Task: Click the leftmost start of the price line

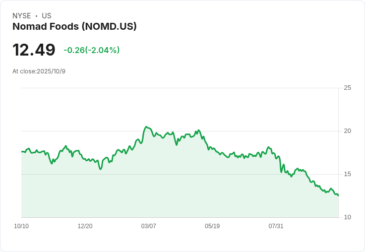Action: 22,151
